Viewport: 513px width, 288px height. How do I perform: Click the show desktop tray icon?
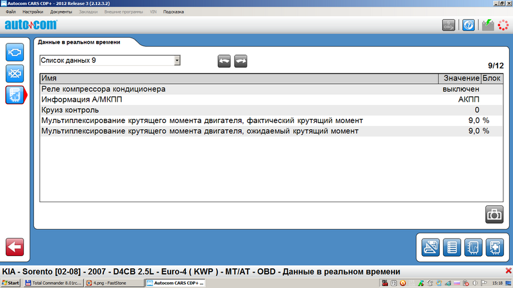click(509, 283)
